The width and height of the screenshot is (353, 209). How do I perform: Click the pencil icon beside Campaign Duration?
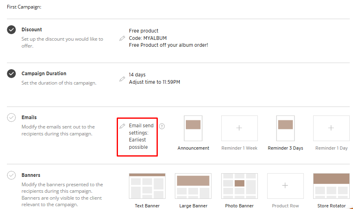click(122, 78)
